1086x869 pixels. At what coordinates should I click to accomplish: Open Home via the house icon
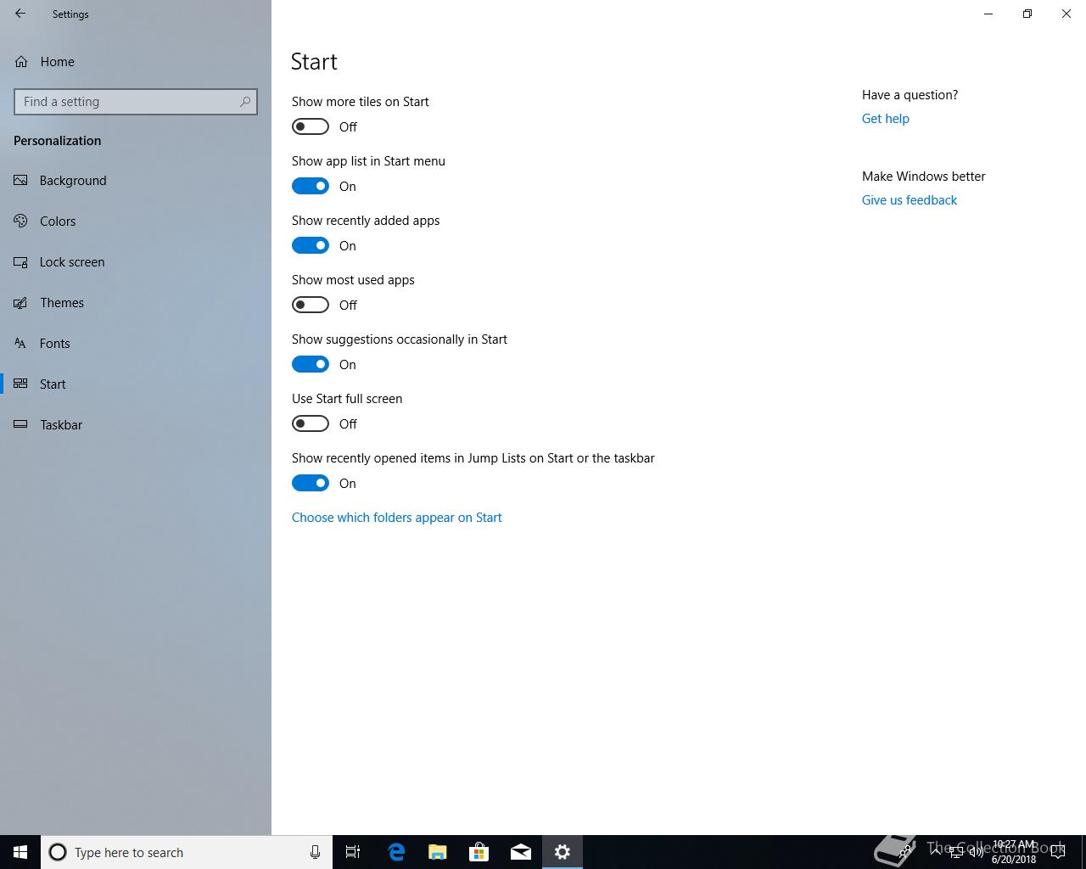21,62
